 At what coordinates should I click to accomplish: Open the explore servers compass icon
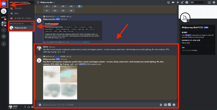pos(4,36)
